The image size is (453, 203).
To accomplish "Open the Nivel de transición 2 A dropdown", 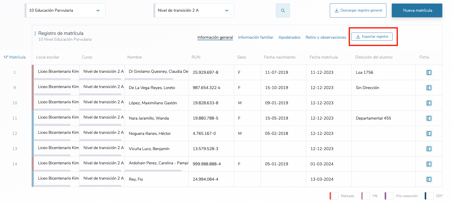I will click(x=194, y=10).
